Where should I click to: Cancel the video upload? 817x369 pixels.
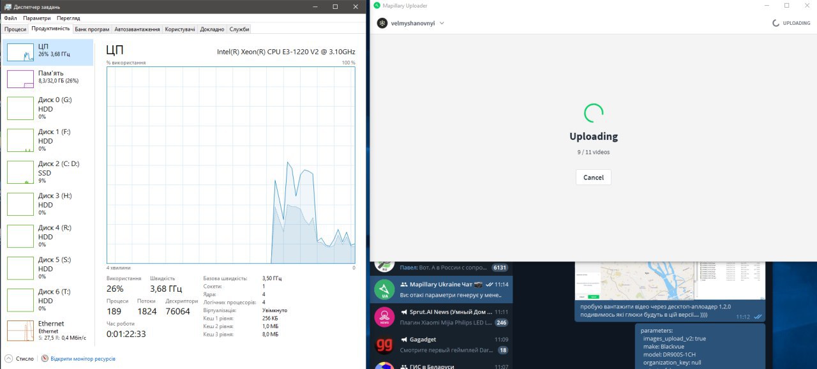click(594, 177)
